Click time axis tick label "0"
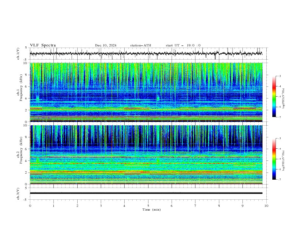 30,206
